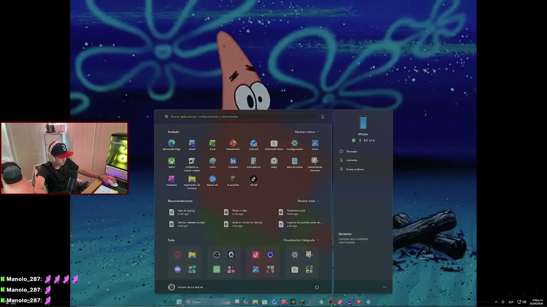The width and height of the screenshot is (547, 307).
Task: Open Mensajes in the iPhone panel
Action: [349, 151]
